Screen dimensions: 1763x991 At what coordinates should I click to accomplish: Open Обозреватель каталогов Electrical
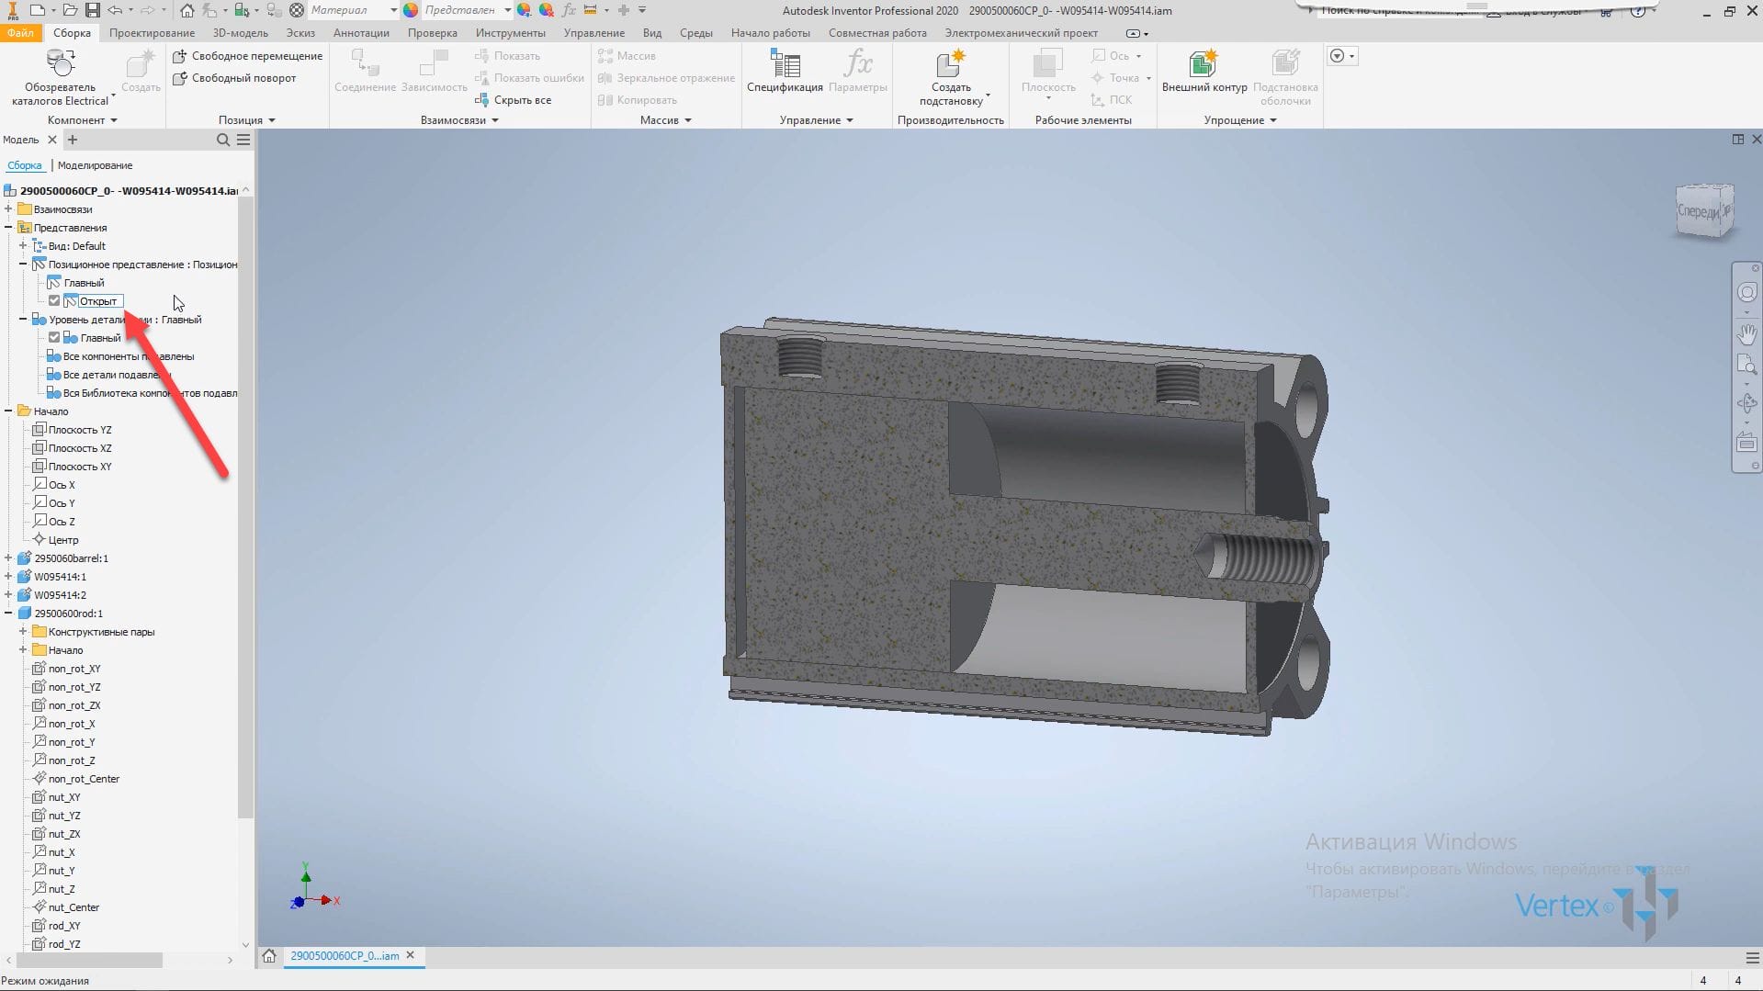[x=61, y=78]
